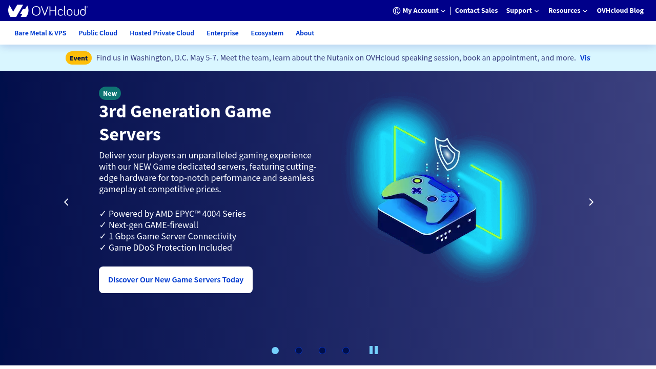Click the My Account user icon
Screen dimensions: 656x369
(395, 10)
